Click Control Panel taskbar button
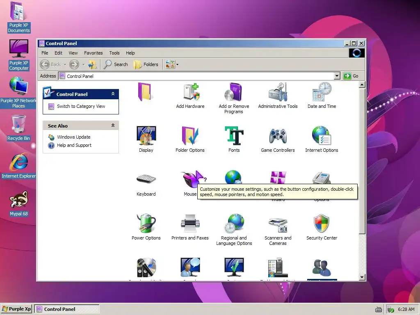420x315 pixels. (67, 309)
